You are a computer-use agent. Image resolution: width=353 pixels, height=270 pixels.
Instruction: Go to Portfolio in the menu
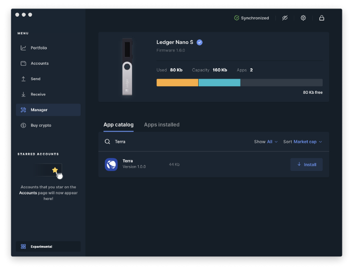pyautogui.click(x=48, y=48)
